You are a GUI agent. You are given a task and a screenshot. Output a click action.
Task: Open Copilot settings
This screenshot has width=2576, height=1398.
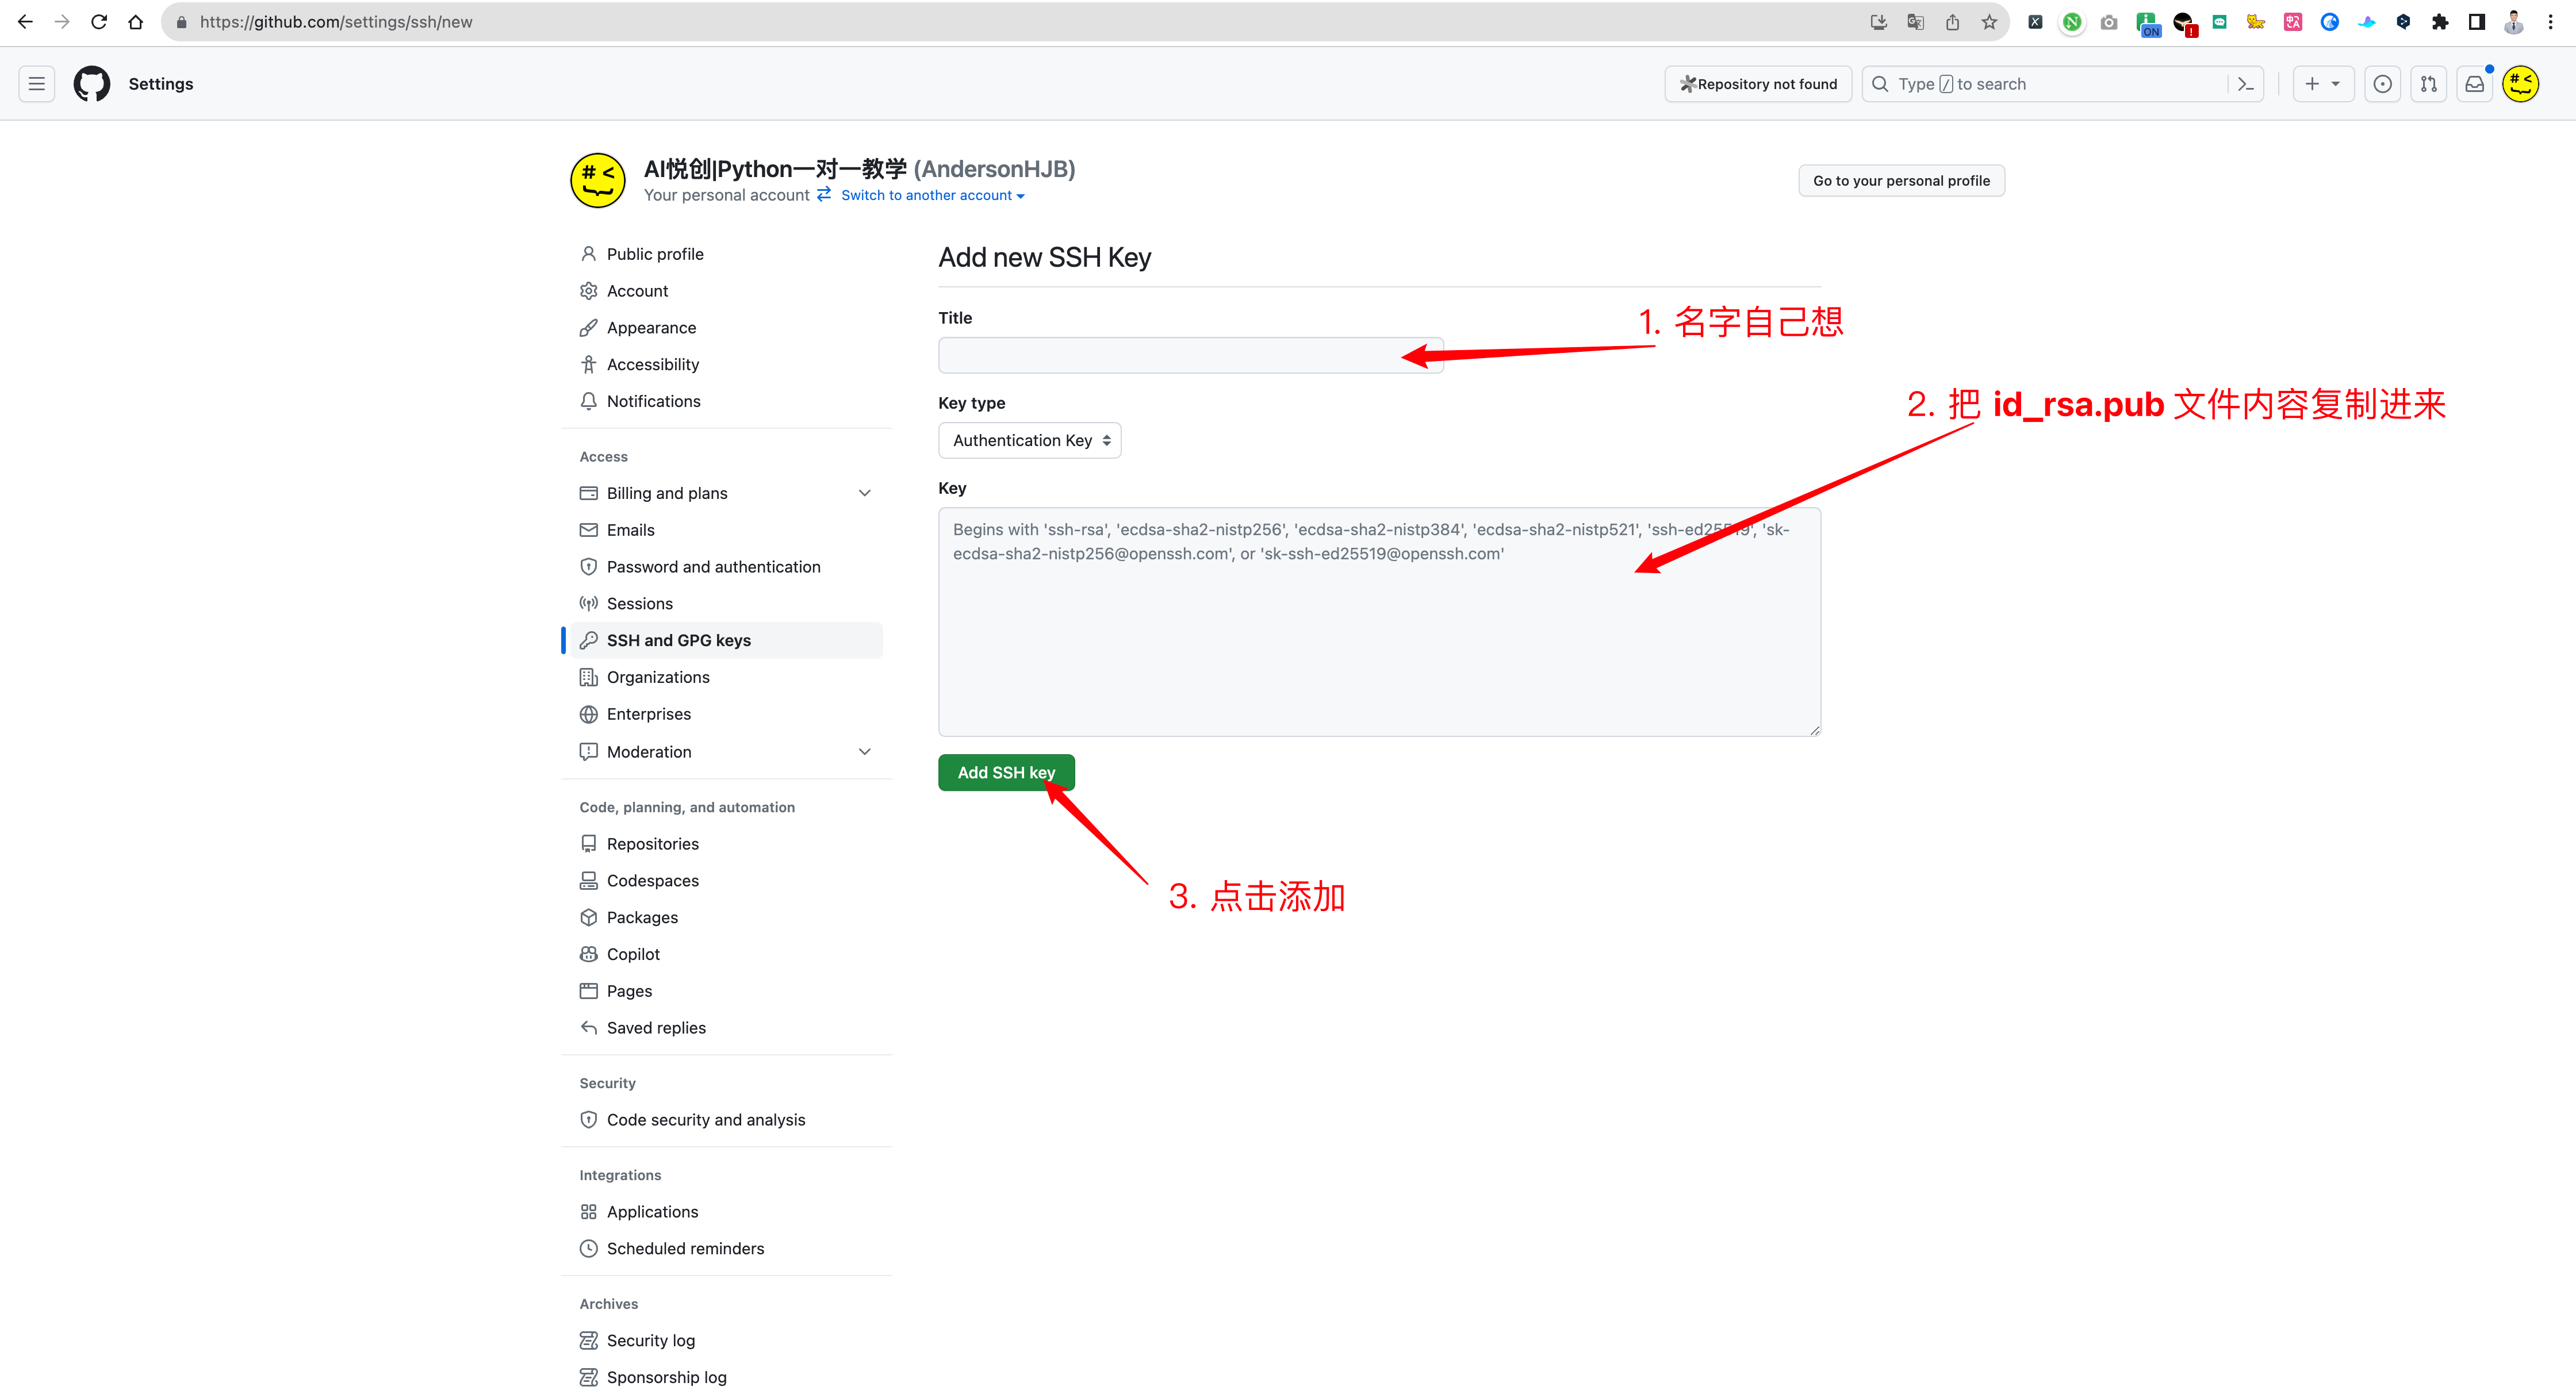[726, 954]
